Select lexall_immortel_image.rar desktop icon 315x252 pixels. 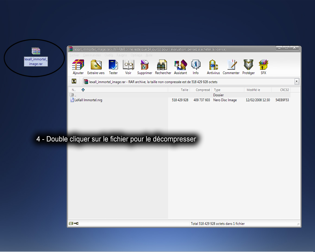coord(36,57)
